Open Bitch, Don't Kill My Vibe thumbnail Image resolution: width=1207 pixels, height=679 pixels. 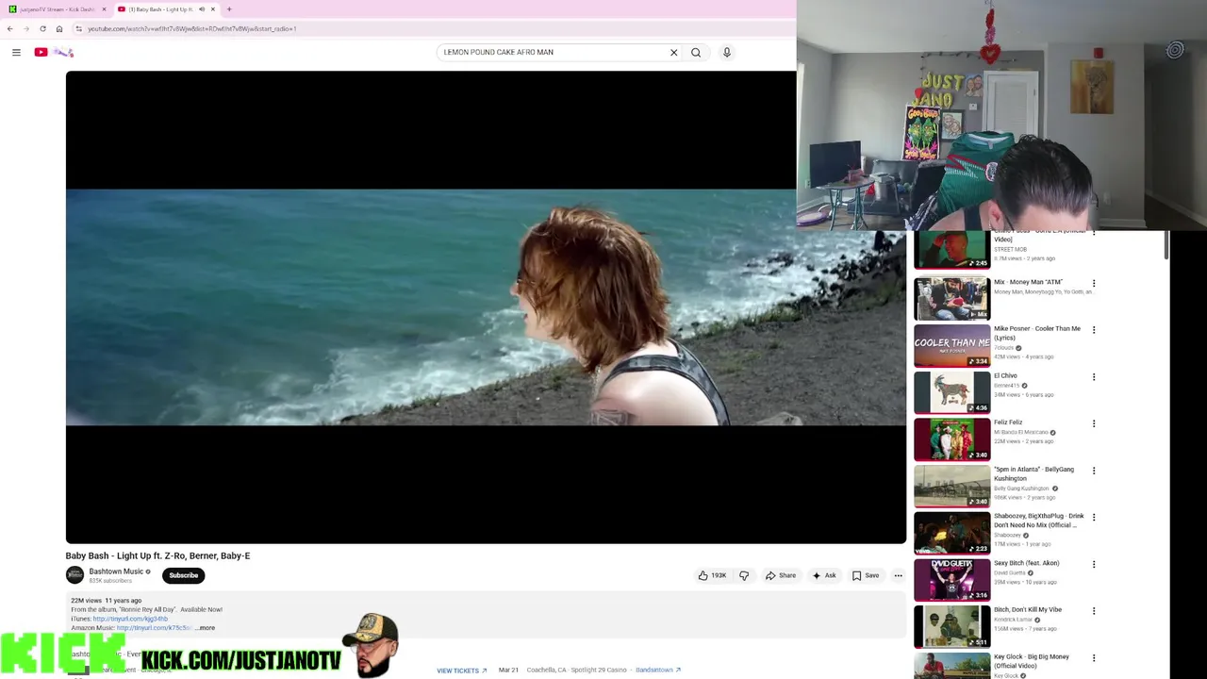tap(951, 627)
